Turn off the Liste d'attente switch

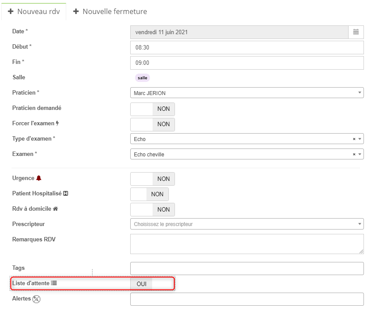coord(153,284)
